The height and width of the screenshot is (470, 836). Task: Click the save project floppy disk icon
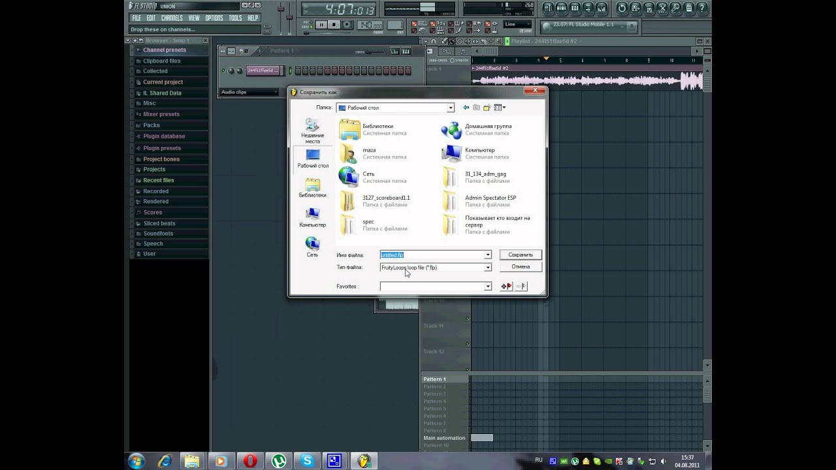[x=635, y=8]
